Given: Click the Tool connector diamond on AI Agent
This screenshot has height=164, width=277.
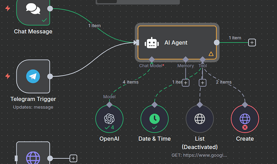Looking at the screenshot, I should click(202, 59).
